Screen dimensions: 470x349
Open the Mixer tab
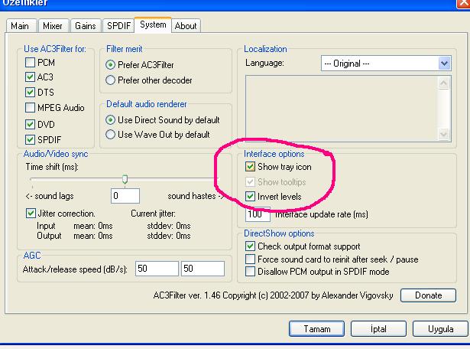pos(53,26)
